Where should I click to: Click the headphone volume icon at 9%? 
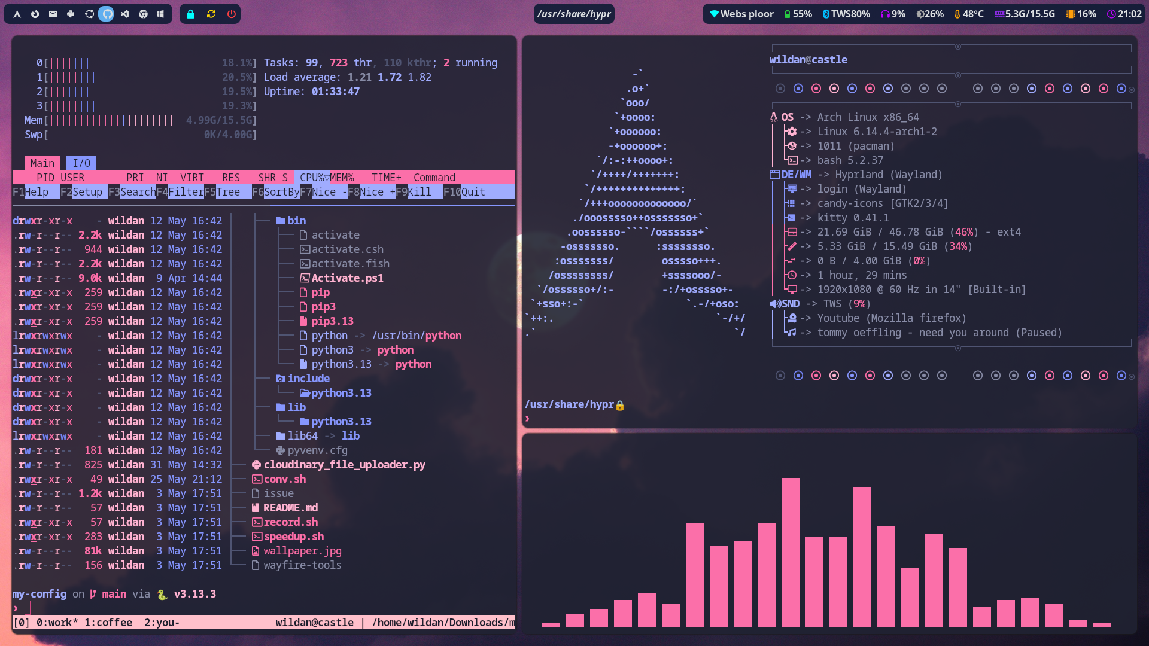click(x=885, y=14)
